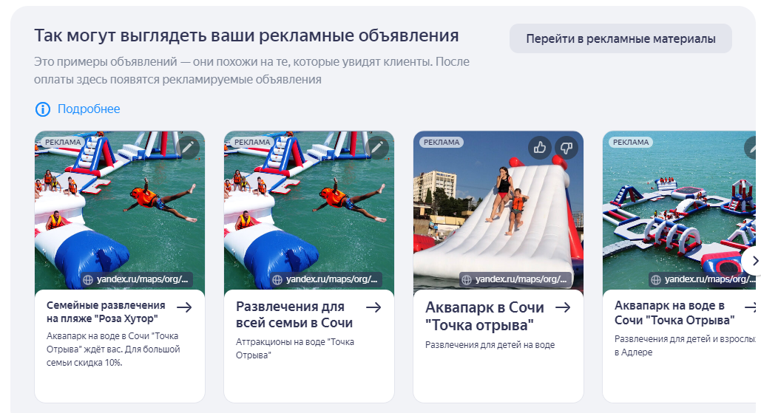
Task: Click the pencil icon on the second ad card
Action: (376, 147)
